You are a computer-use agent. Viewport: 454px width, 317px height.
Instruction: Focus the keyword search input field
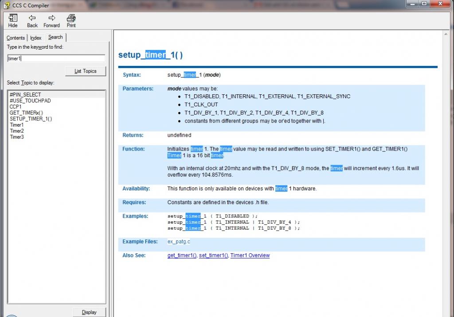tap(56, 58)
